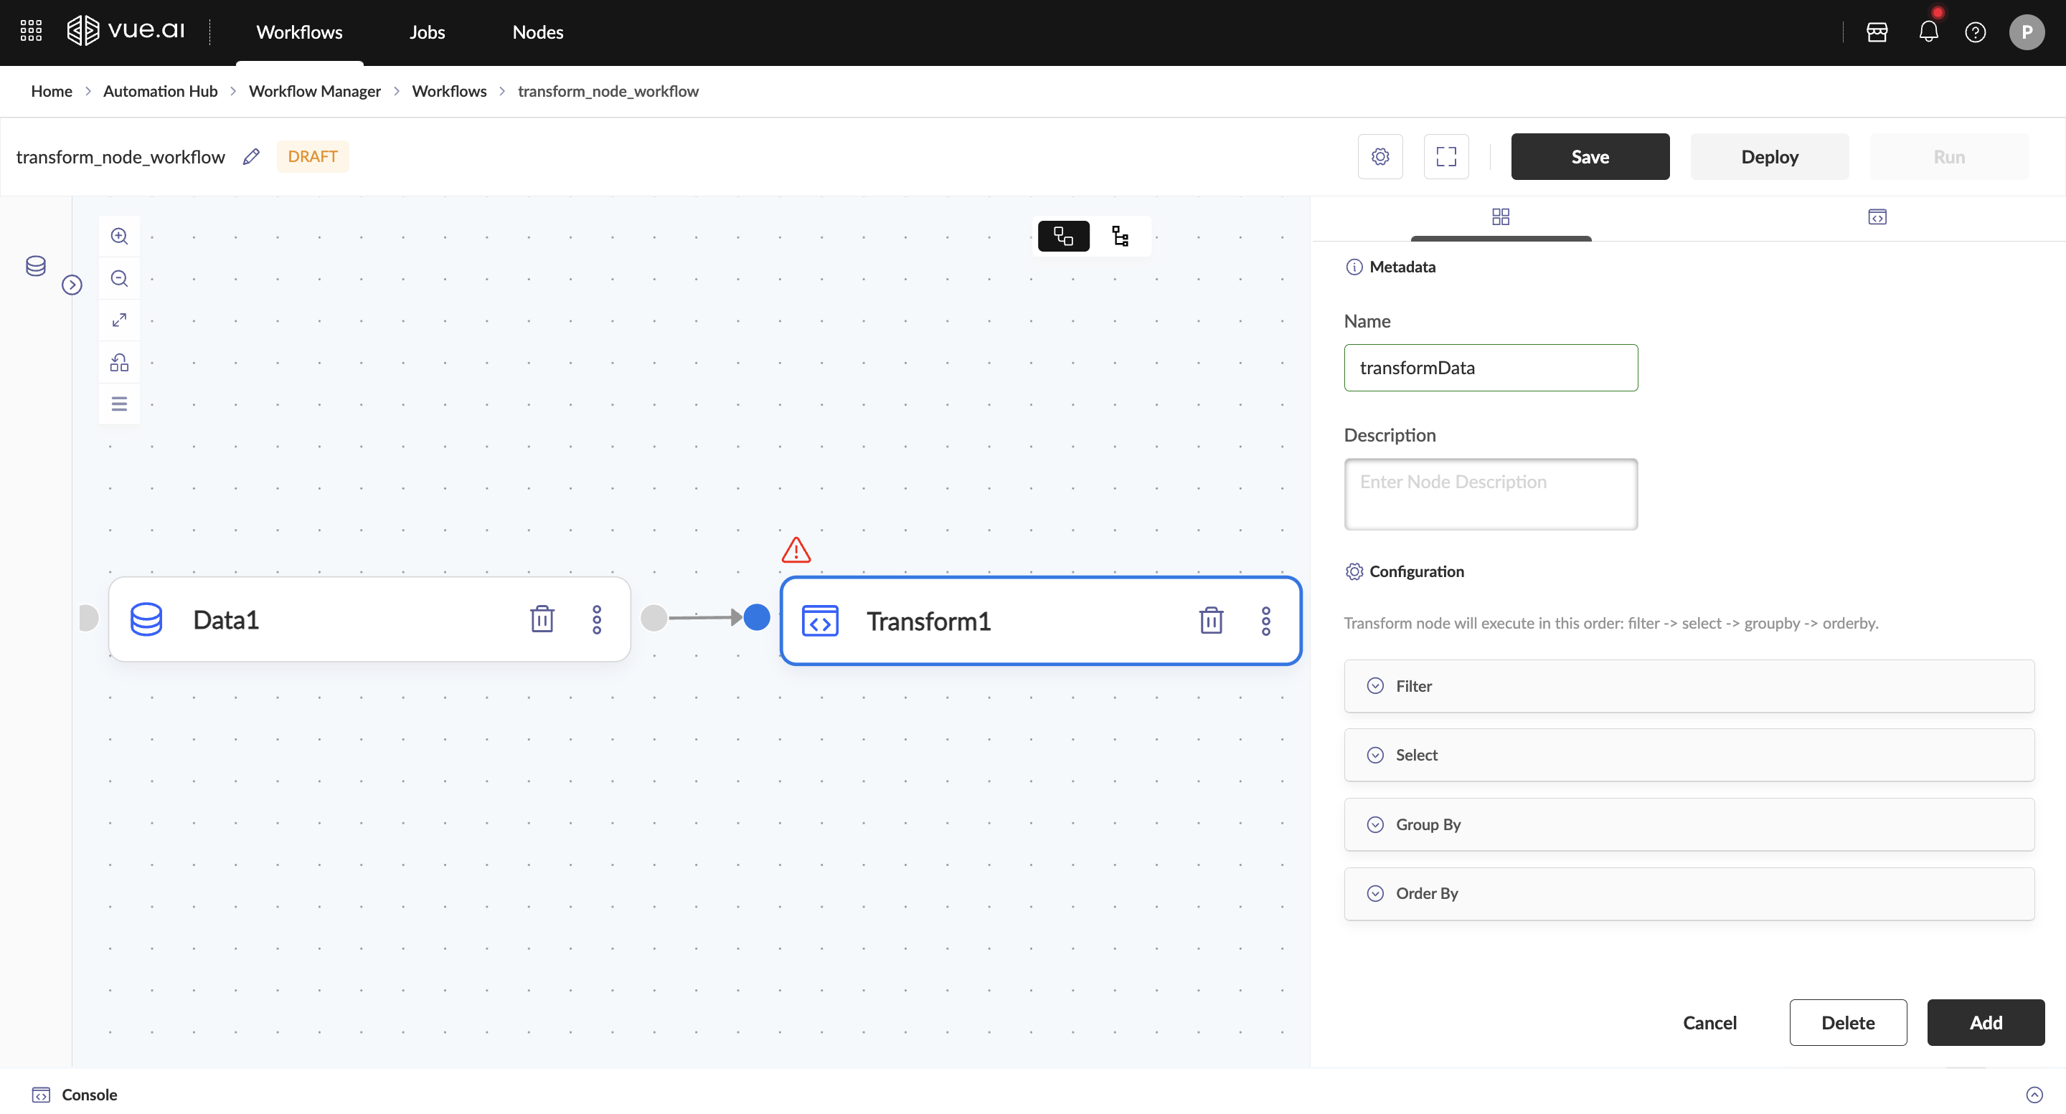Click the Transform1 node trash icon
This screenshot has height=1114, width=2066.
(x=1211, y=620)
